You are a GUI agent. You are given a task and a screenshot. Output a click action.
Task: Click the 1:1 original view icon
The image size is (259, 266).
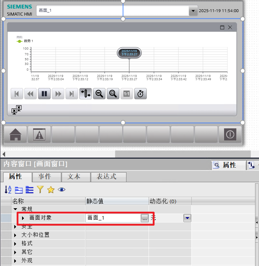(126, 94)
